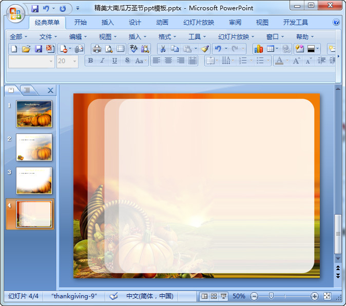Screen dimensions: 346x306
Task: Decrease font size with small A
Action: click(309, 61)
